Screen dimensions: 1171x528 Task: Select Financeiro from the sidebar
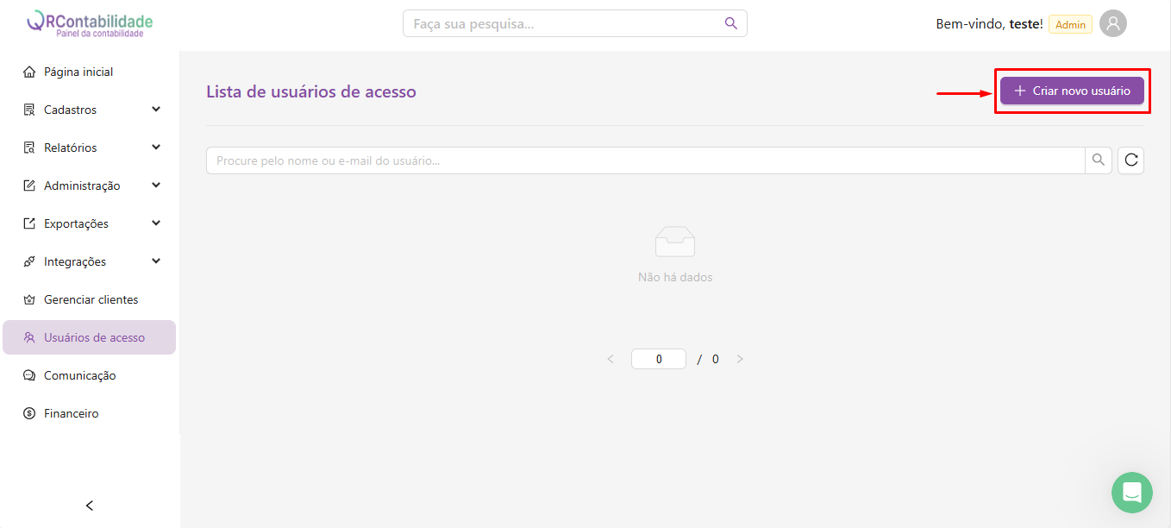tap(71, 413)
